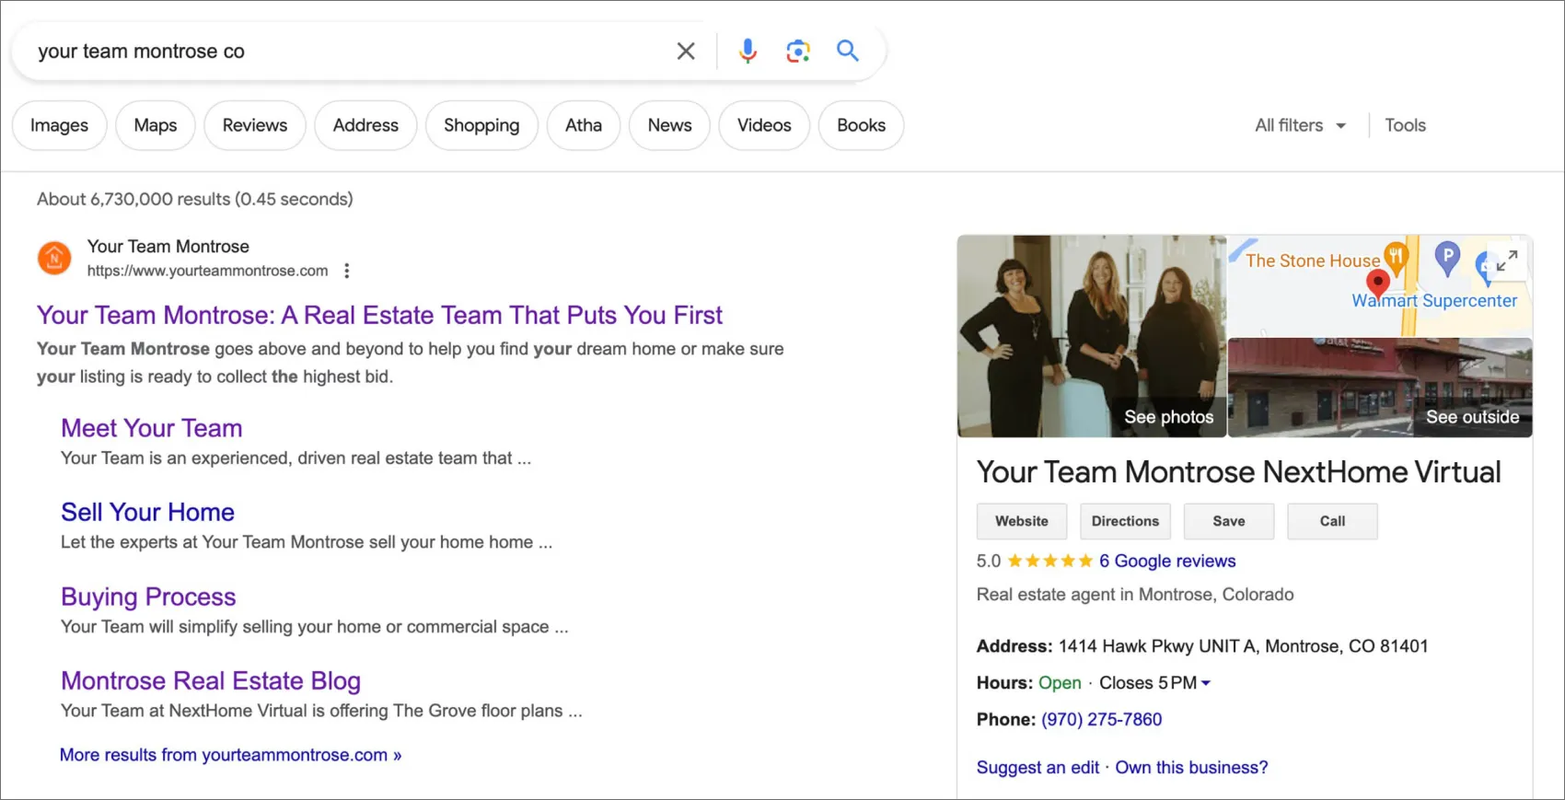Click the team photo labeled See photos

1091,336
